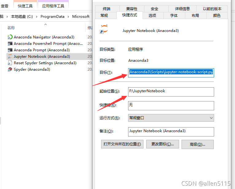
Task: Select Reset Spyder Settings (Anaconda3) entry
Action: click(x=45, y=63)
